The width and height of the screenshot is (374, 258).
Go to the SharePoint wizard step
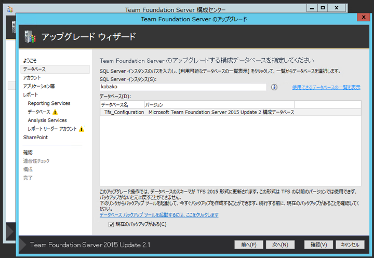click(35, 138)
